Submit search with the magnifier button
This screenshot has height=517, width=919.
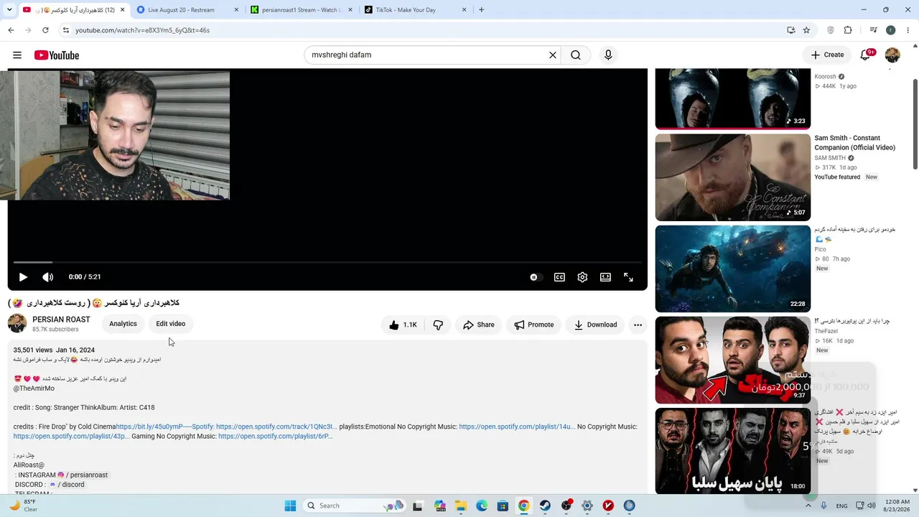coord(576,55)
